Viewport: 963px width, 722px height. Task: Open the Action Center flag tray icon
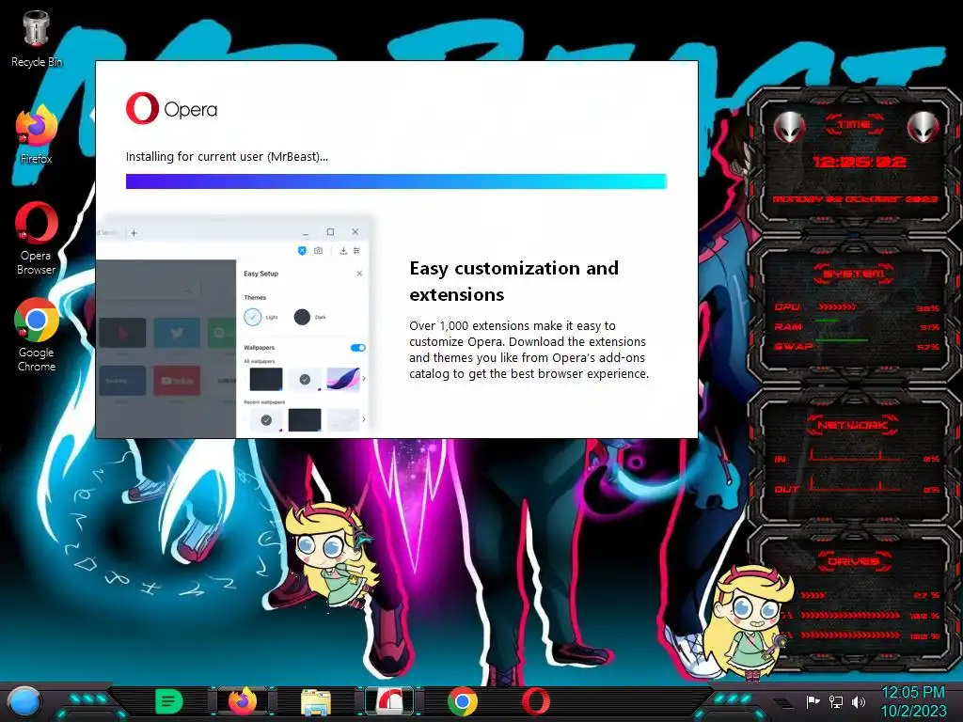point(813,701)
